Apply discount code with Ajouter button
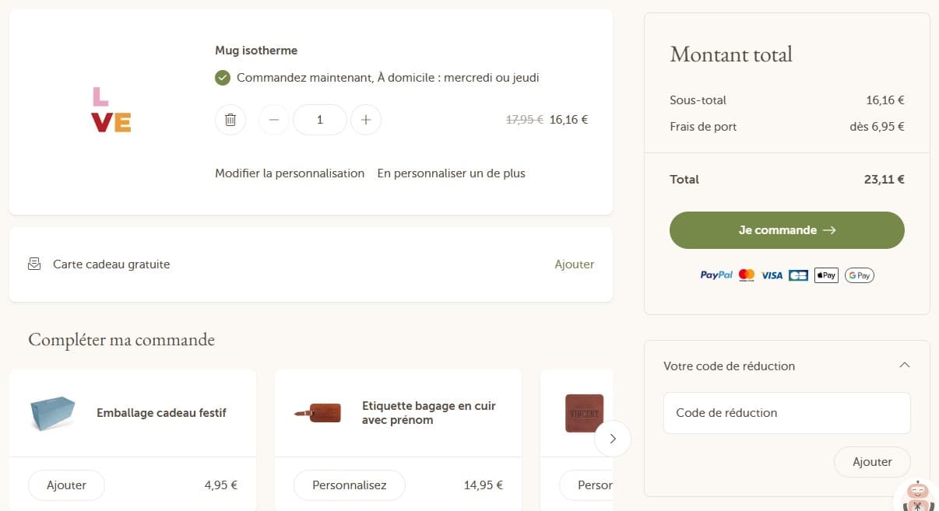This screenshot has width=939, height=511. (872, 462)
